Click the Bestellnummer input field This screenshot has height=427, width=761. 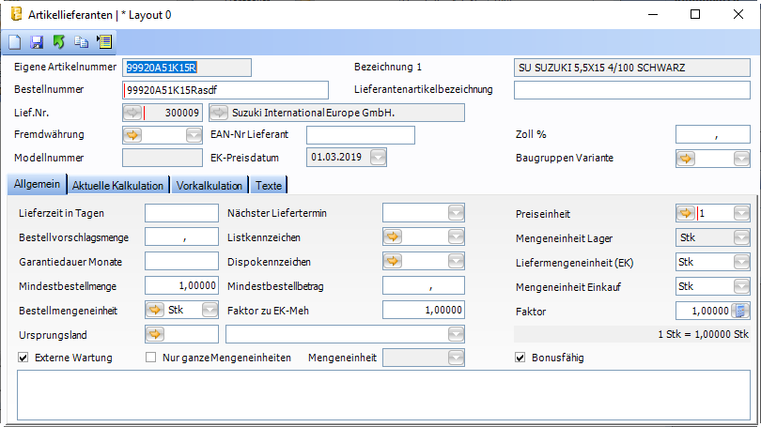click(225, 90)
